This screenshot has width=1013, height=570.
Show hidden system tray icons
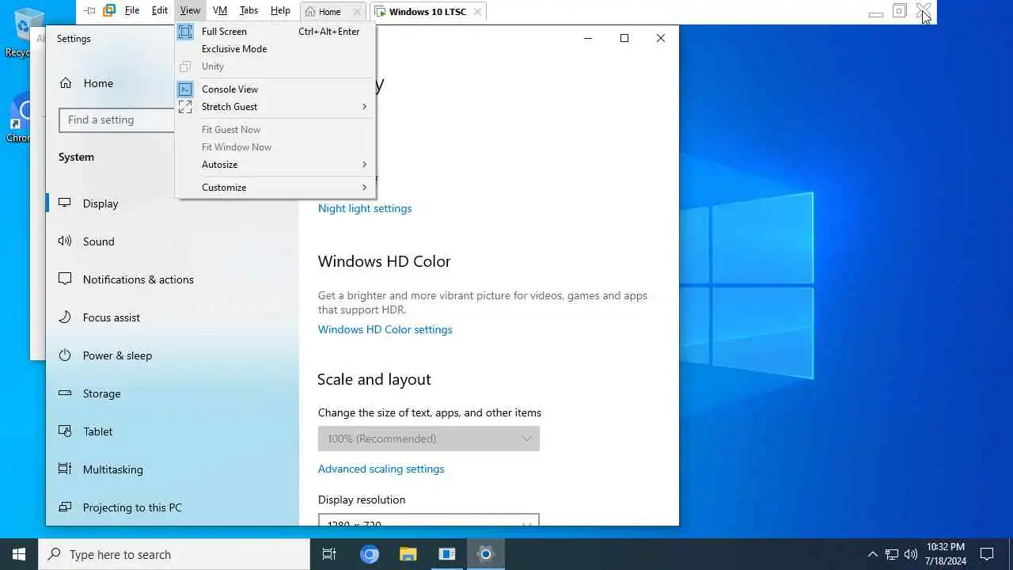coord(872,554)
